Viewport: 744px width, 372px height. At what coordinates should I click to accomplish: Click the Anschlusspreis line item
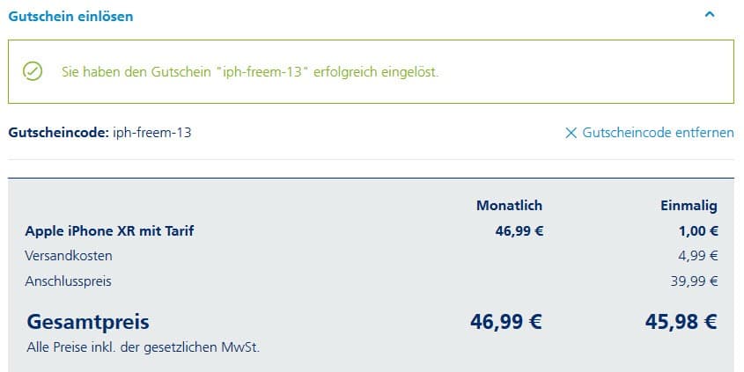[69, 281]
